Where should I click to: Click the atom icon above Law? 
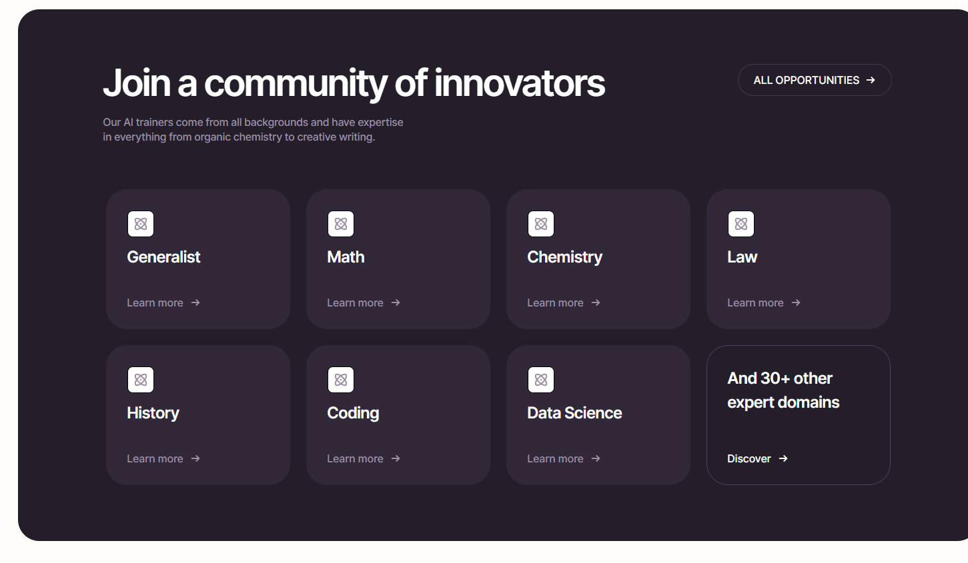pyautogui.click(x=741, y=224)
